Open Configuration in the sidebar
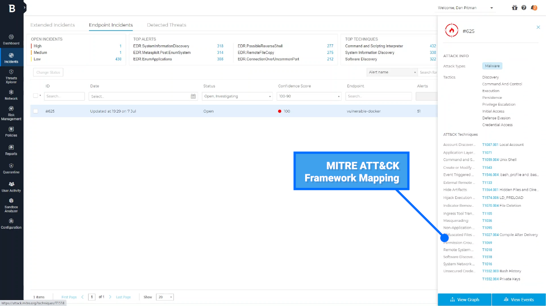Viewport: 546px width, 306px height. point(11,224)
